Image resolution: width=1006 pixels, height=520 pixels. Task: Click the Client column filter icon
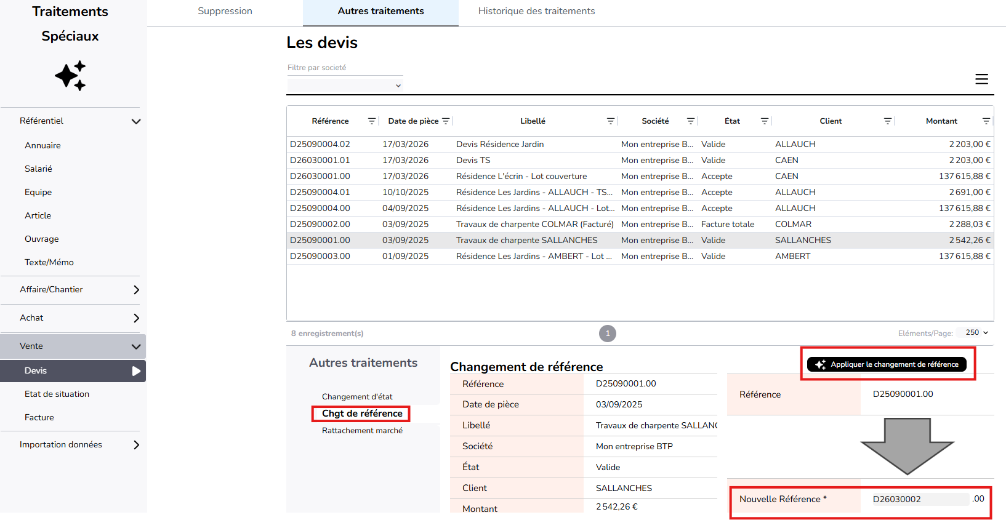click(888, 121)
